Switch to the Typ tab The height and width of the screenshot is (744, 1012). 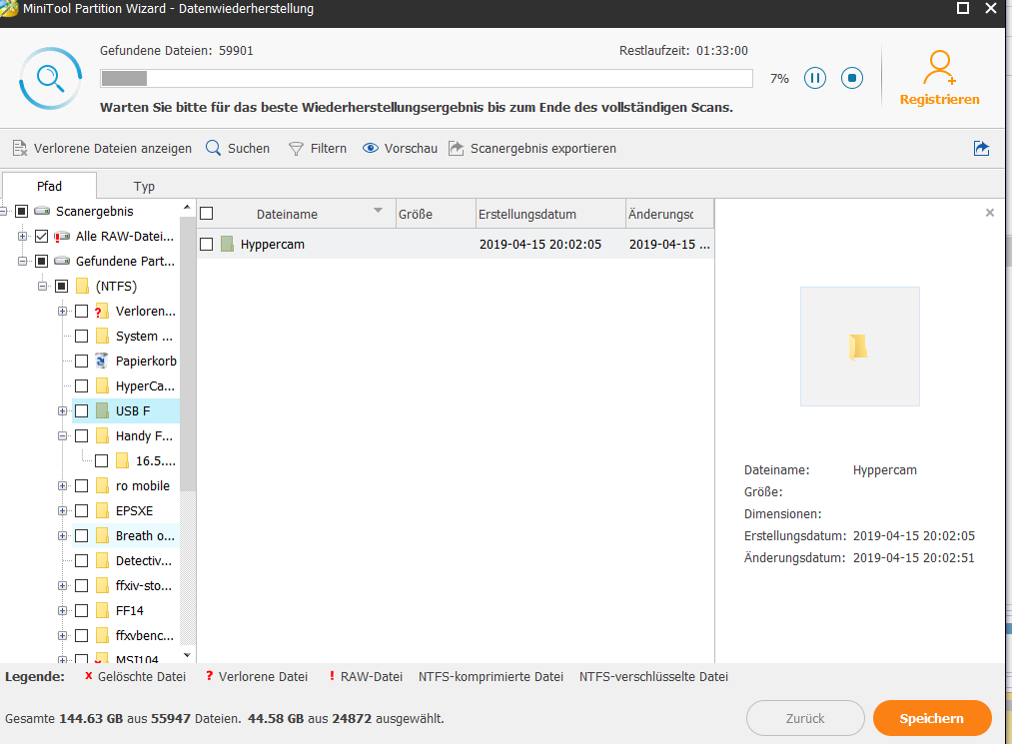144,187
